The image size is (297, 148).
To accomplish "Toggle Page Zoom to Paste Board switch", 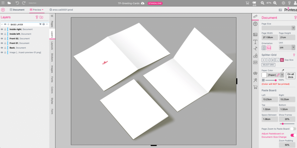I will coord(293,129).
